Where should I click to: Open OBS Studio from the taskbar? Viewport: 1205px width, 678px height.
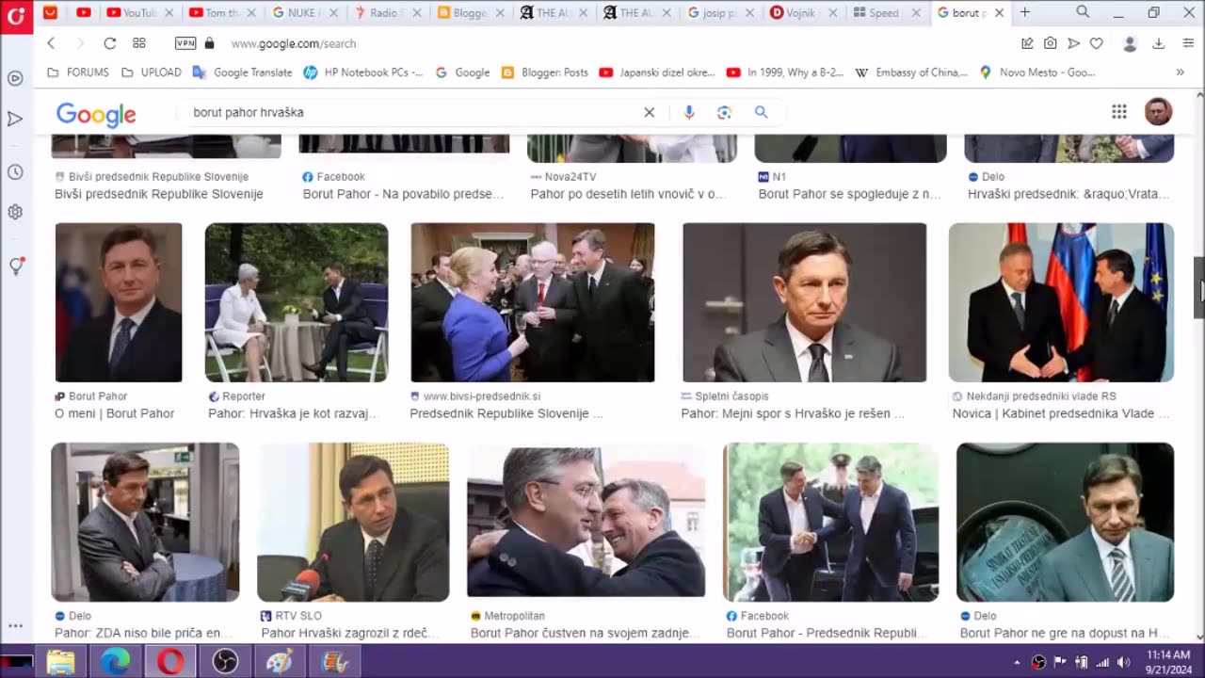tap(225, 662)
